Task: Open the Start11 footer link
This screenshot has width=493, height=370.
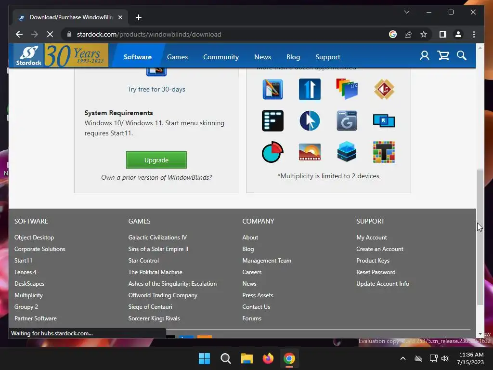Action: click(23, 261)
